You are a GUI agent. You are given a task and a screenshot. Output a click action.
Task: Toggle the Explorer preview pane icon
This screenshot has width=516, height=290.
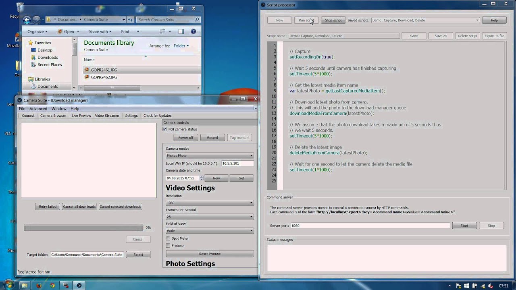181,31
